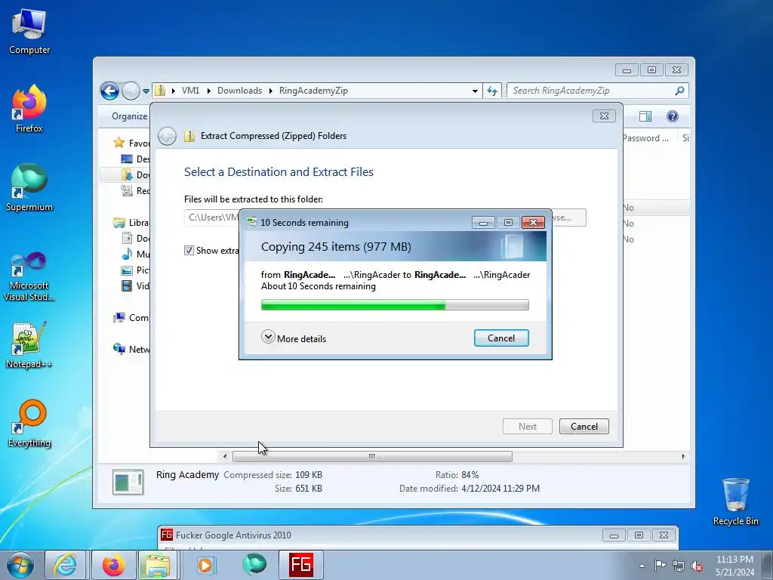Open the Action Center flag icon
Screen dimensions: 773x580
click(x=660, y=566)
